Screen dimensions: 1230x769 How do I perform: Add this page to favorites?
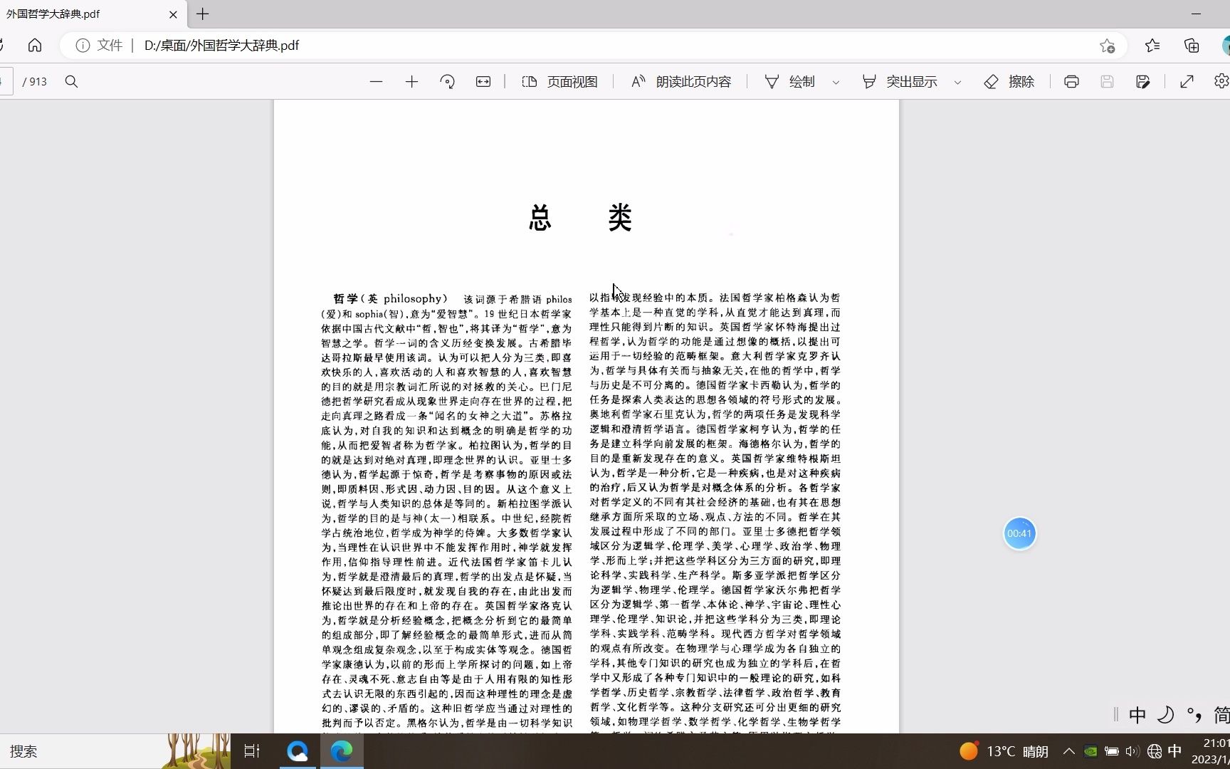click(1107, 46)
